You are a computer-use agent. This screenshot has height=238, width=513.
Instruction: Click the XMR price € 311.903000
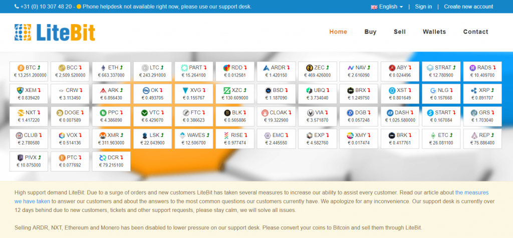click(x=111, y=142)
